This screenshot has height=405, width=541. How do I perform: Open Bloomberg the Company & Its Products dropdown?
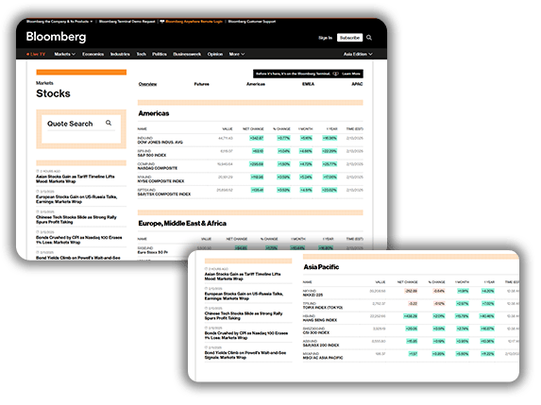[x=59, y=22]
